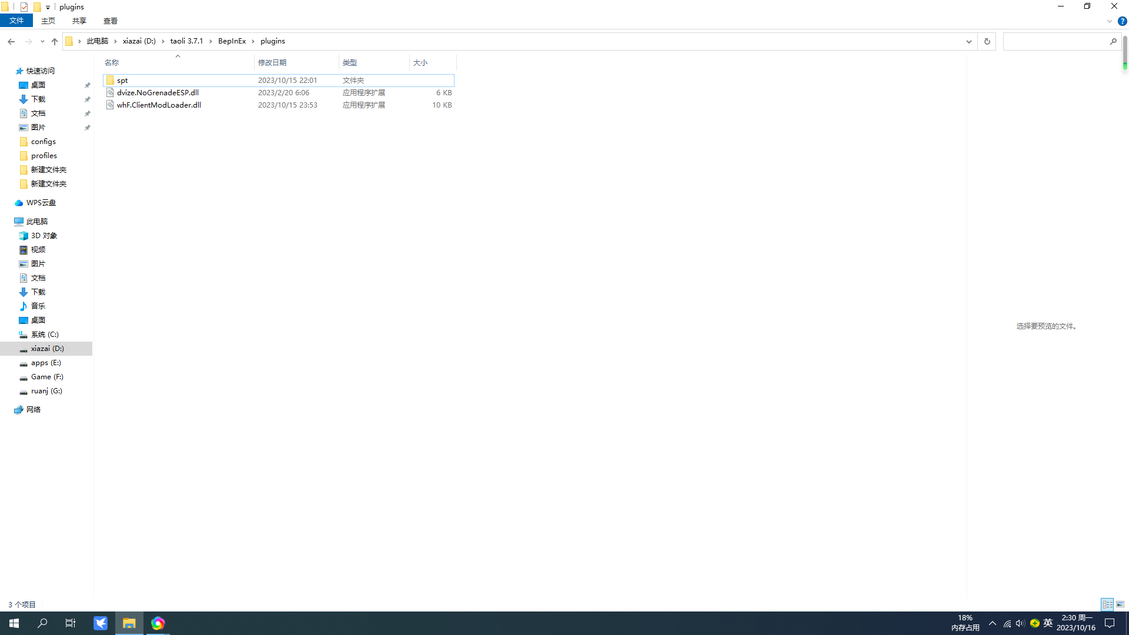Image resolution: width=1129 pixels, height=635 pixels.
Task: Open the notification center
Action: pyautogui.click(x=1110, y=623)
